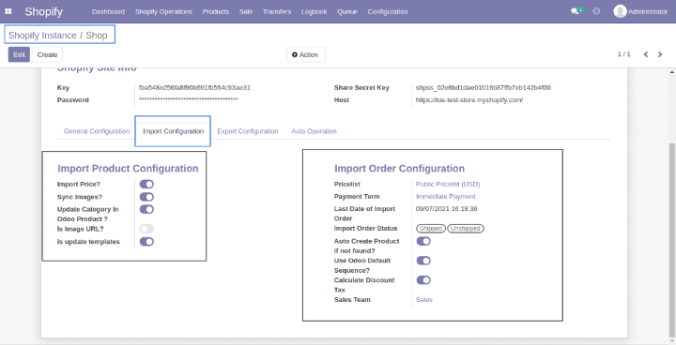This screenshot has height=345, width=676.
Task: Open Shopify Instance breadcrumb link
Action: 42,36
